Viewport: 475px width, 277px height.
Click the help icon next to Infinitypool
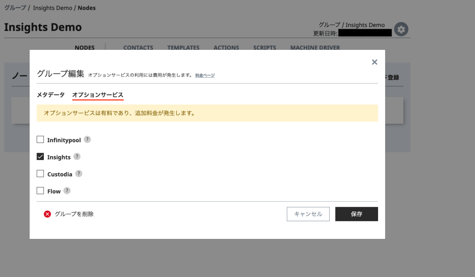point(87,140)
